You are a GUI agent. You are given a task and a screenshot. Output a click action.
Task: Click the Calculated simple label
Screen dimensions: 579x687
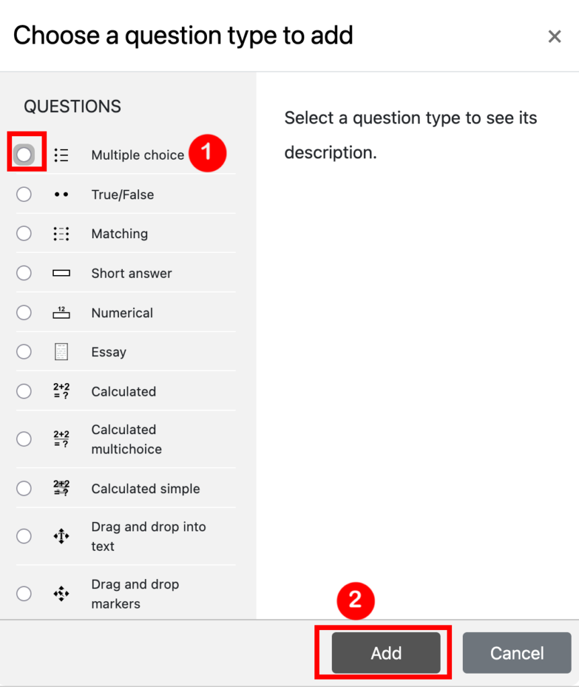pyautogui.click(x=146, y=488)
